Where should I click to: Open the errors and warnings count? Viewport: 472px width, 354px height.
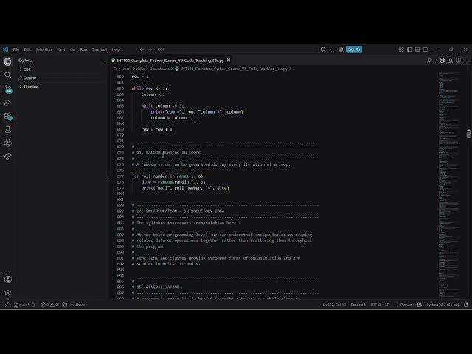[49, 305]
